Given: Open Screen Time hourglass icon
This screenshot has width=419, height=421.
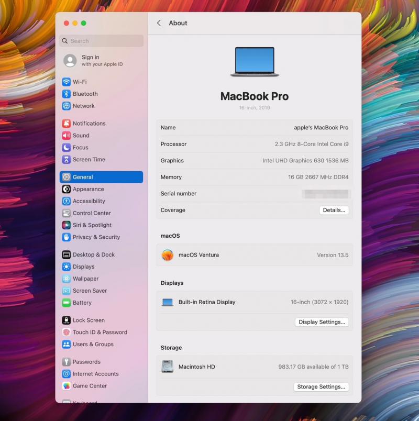Looking at the screenshot, I should (x=67, y=160).
